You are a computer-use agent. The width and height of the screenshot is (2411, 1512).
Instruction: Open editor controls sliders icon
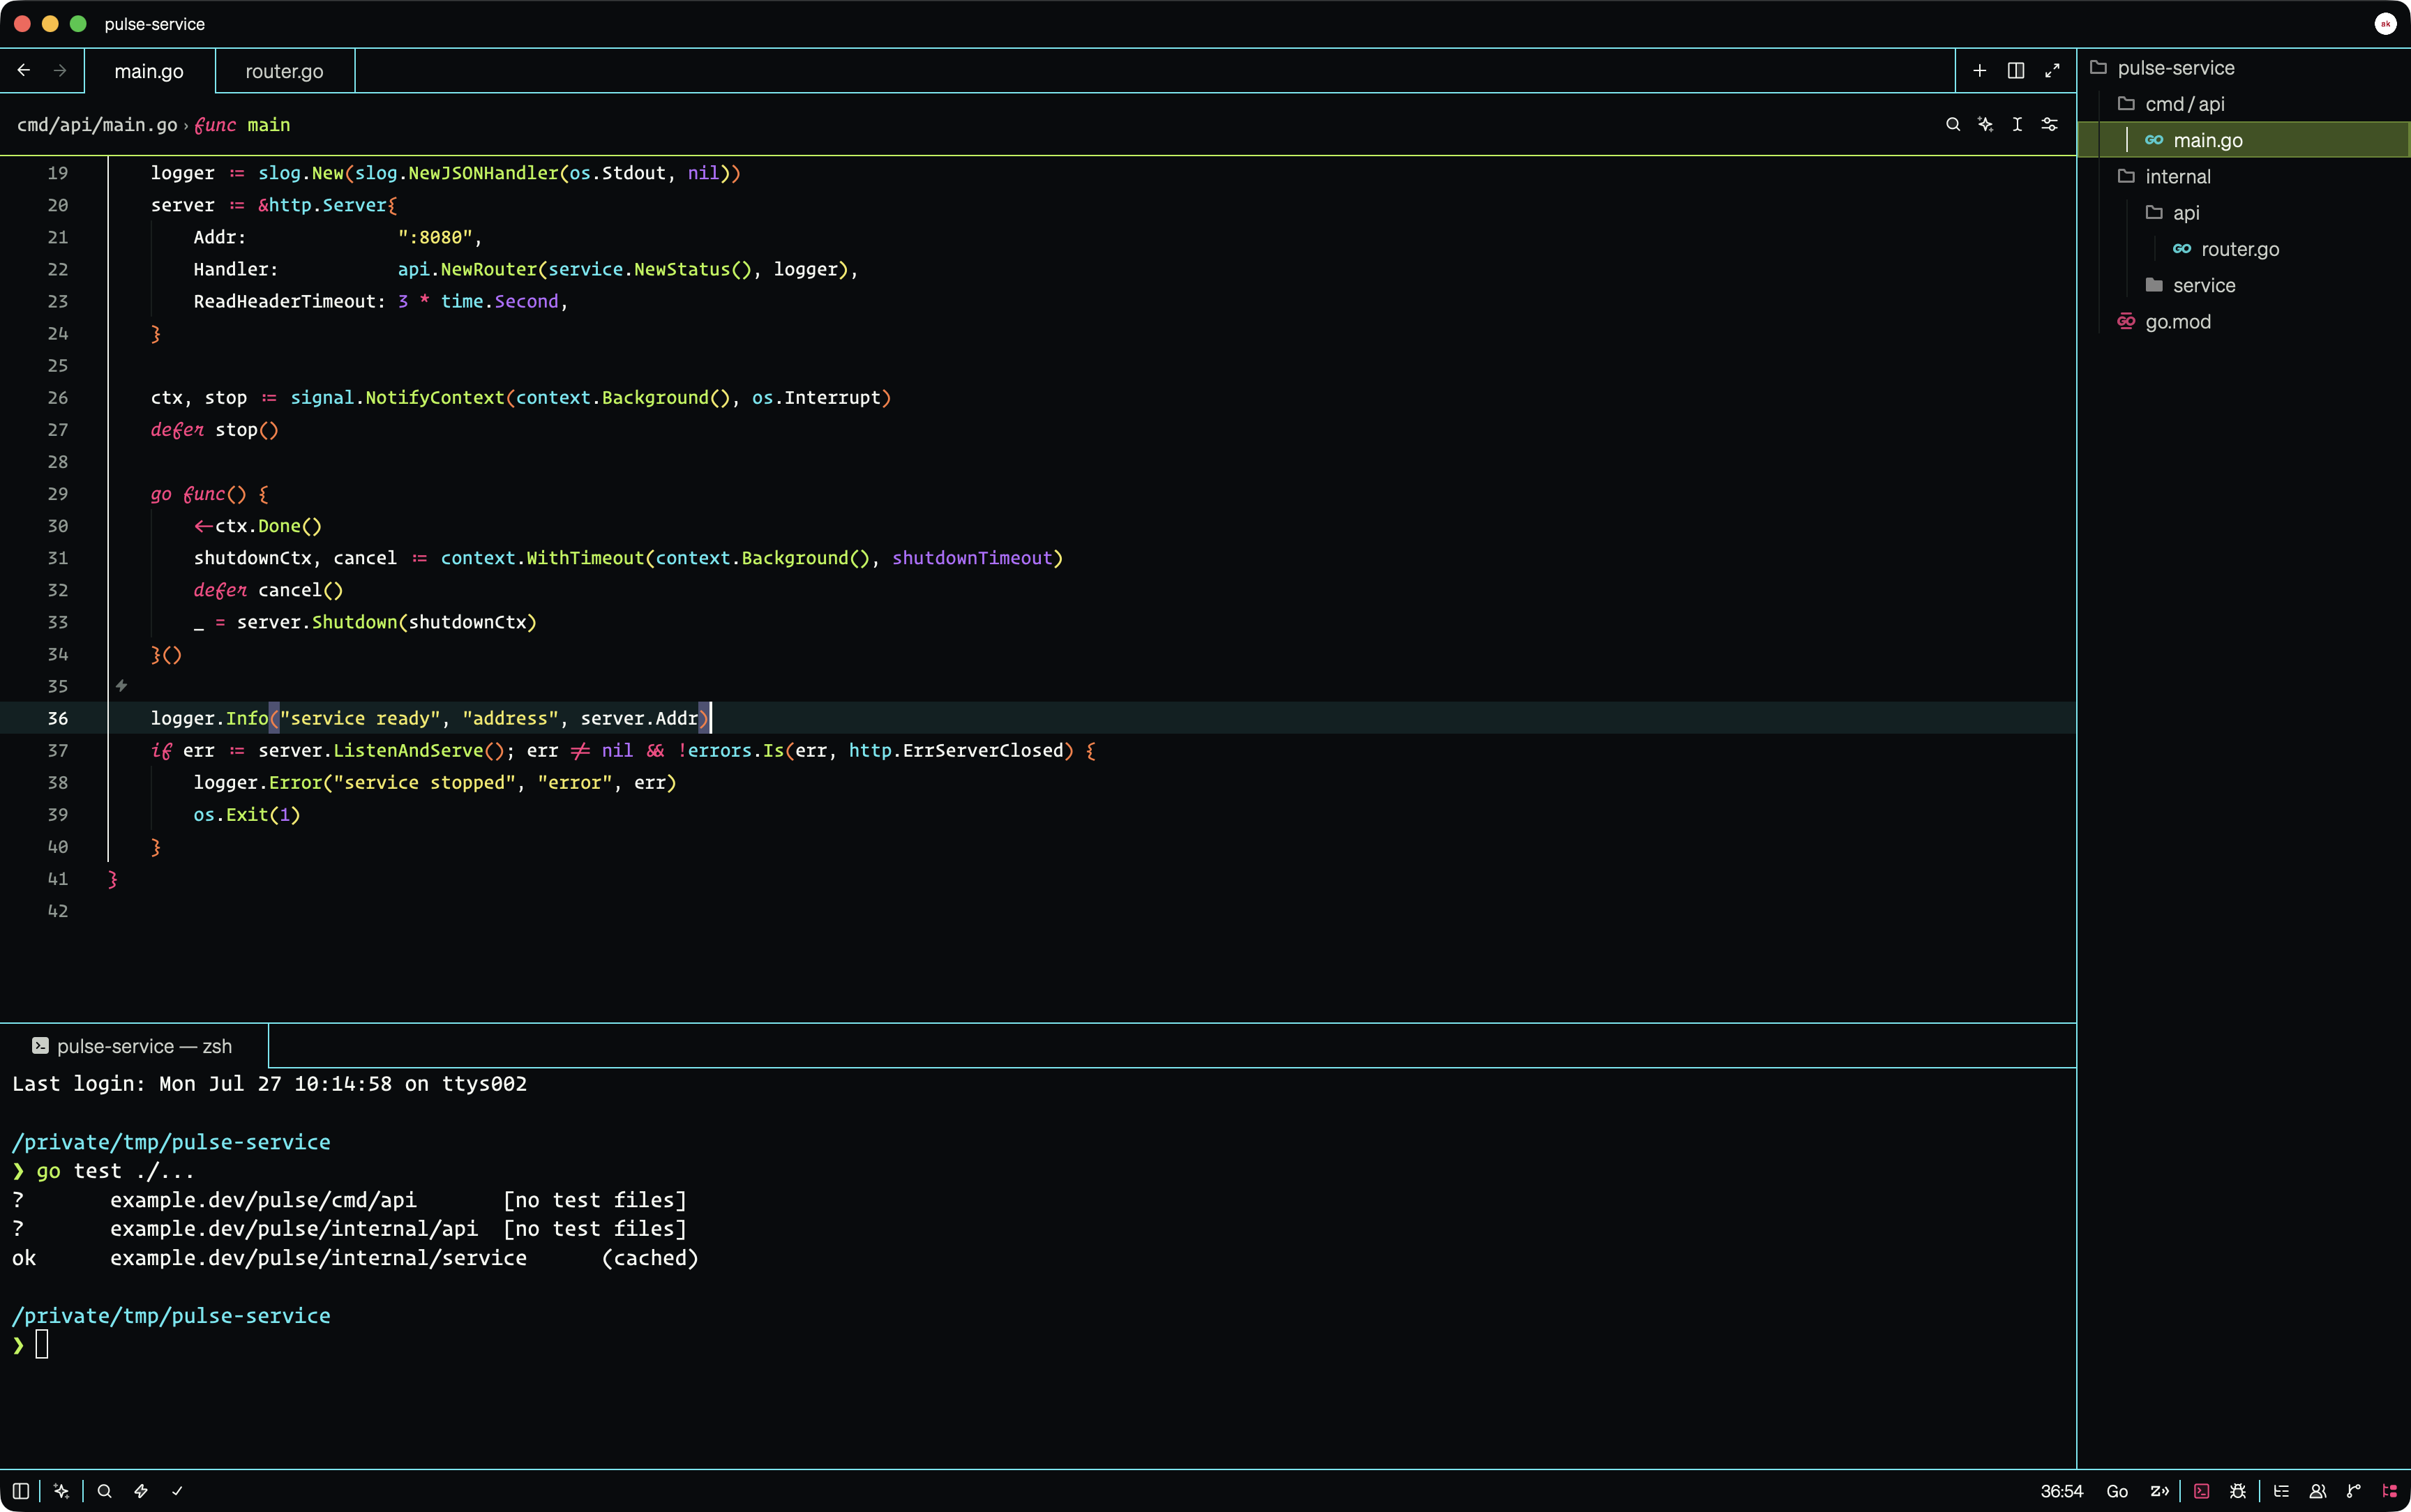pyautogui.click(x=2049, y=125)
